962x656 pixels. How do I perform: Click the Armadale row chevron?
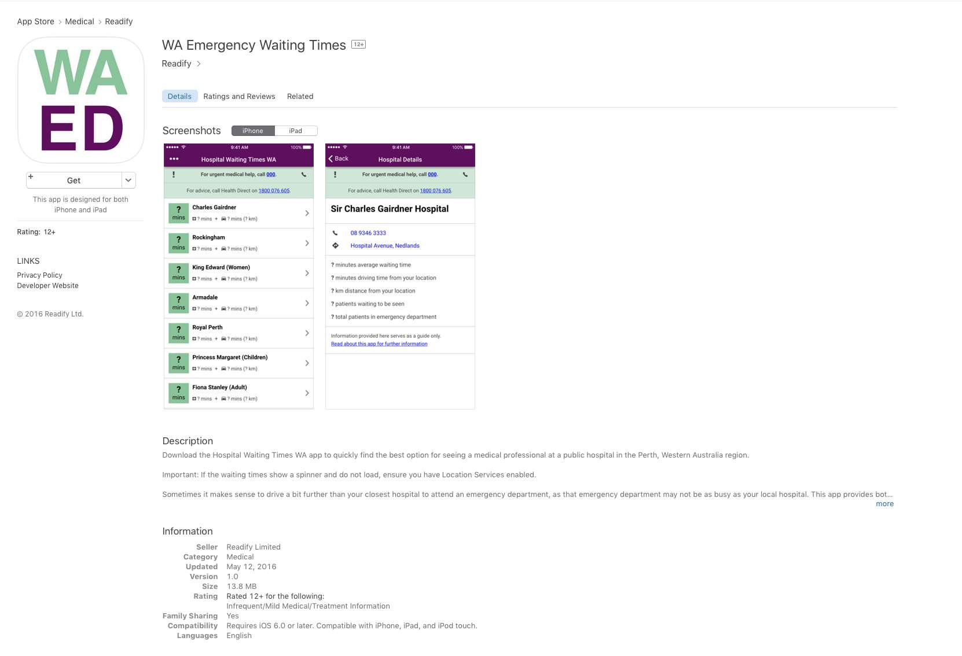[307, 303]
